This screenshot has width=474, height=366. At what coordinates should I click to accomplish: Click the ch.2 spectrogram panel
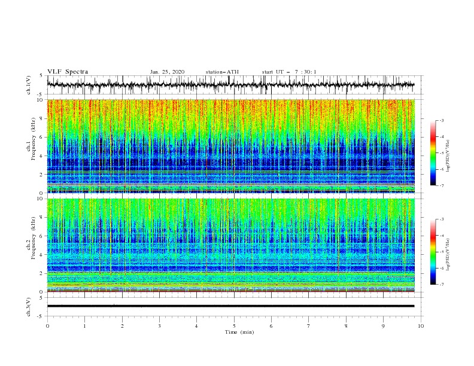click(230, 245)
